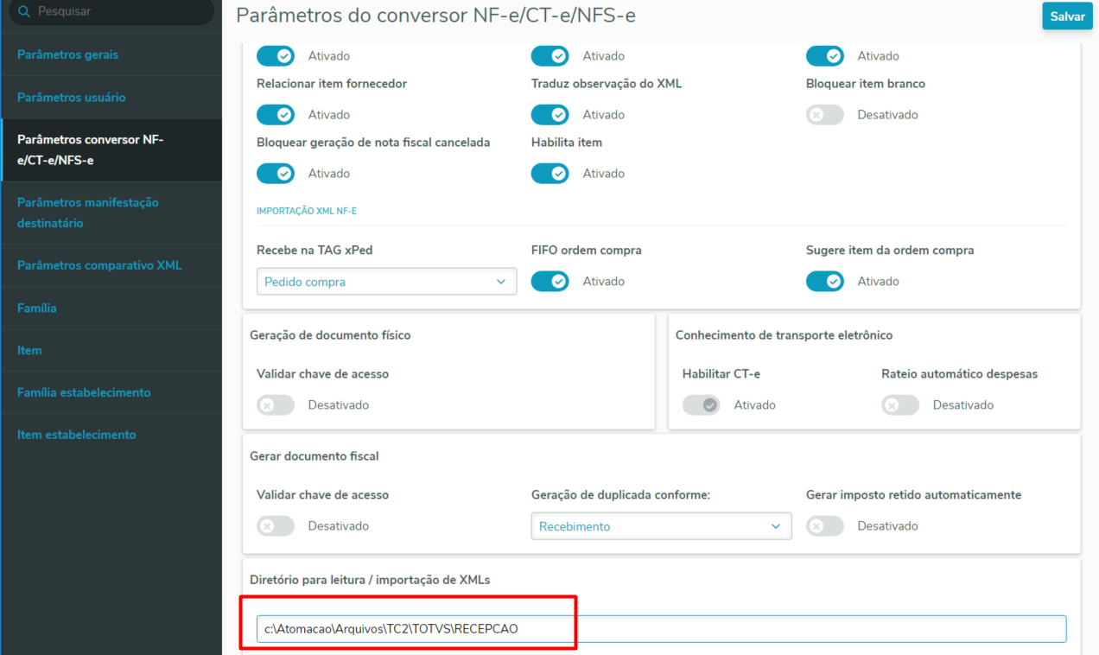
Task: Toggle the Habilita item switch
Action: [550, 173]
